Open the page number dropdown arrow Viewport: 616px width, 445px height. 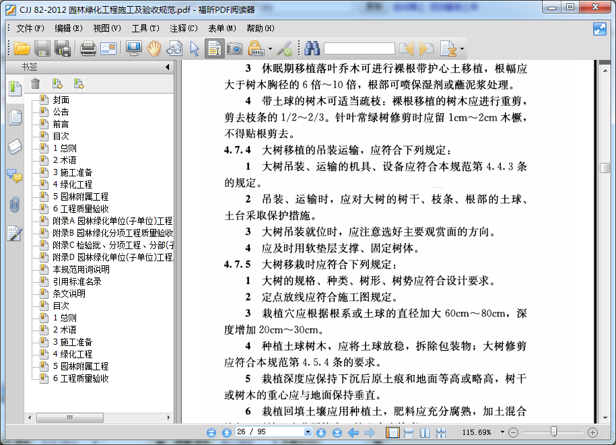308,432
